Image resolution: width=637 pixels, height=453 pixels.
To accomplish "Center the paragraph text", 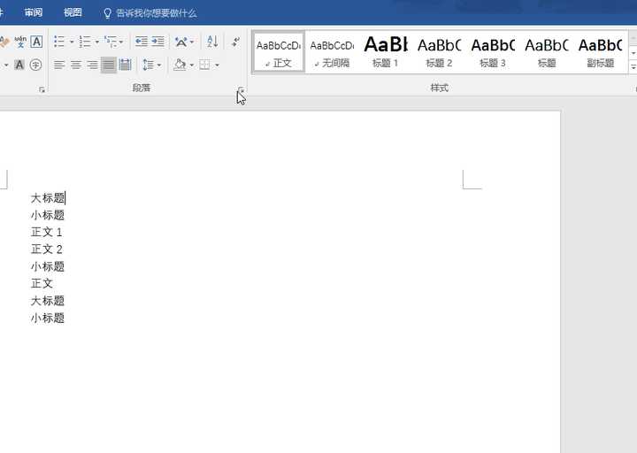I will pyautogui.click(x=76, y=65).
